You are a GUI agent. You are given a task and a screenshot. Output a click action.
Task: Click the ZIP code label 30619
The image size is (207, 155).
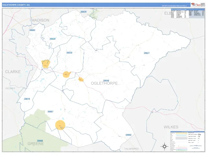coord(27,99)
